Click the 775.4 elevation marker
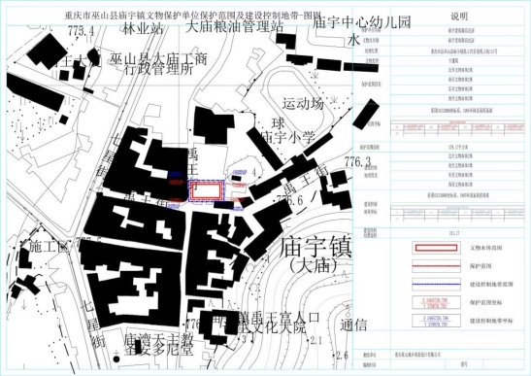This screenshot has width=531, height=376. [81, 31]
